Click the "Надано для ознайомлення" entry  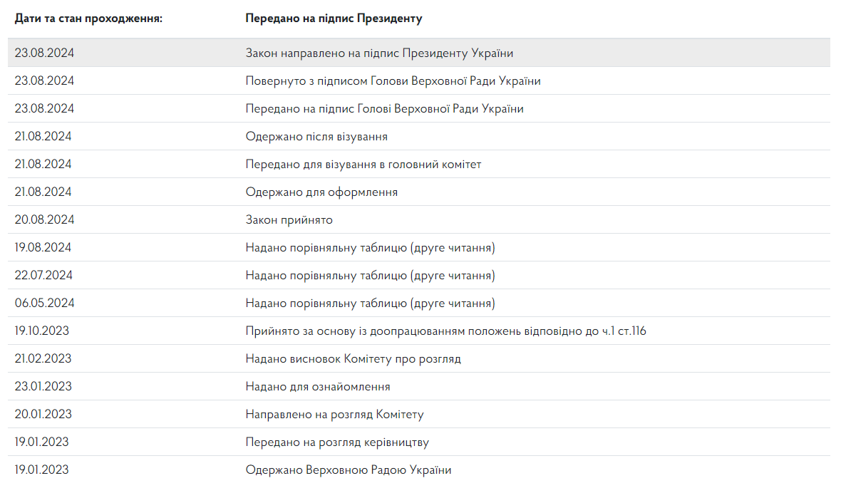[x=318, y=387]
